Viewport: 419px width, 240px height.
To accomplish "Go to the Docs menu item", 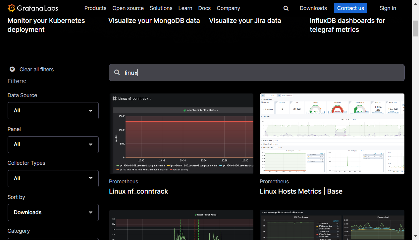I will pos(204,8).
